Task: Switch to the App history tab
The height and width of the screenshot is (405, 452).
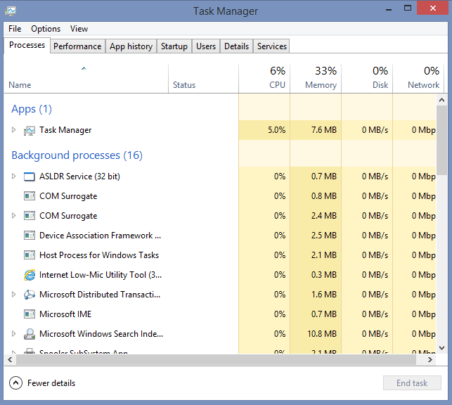Action: (x=131, y=46)
